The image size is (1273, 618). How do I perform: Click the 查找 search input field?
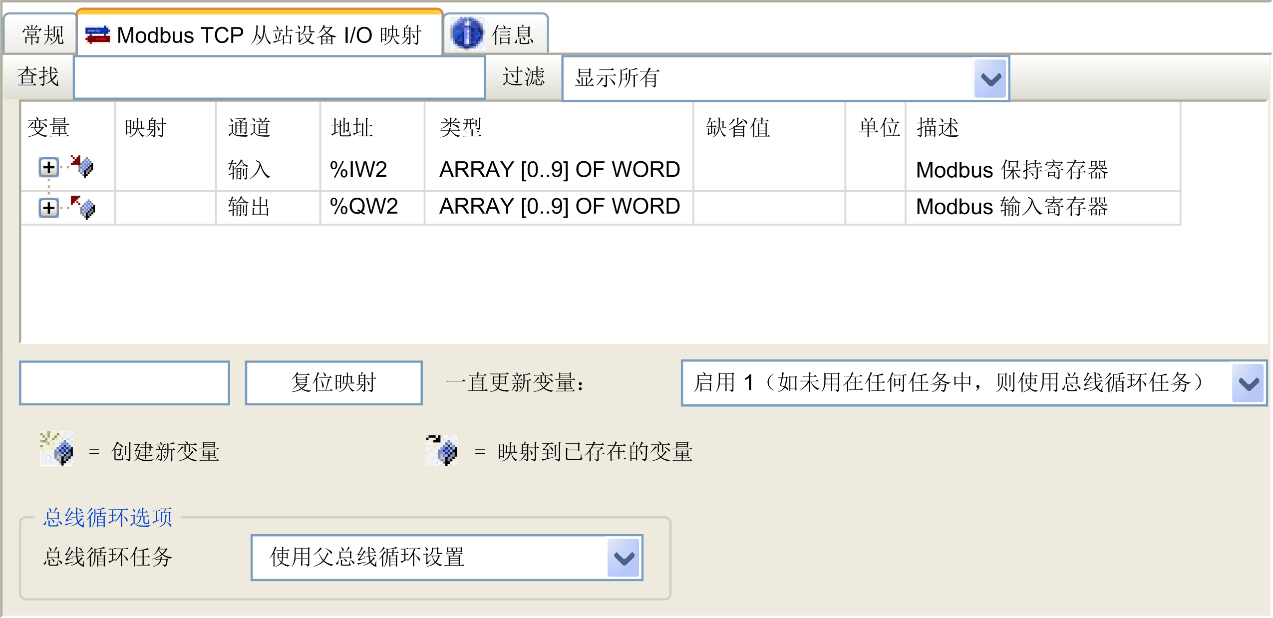coord(280,77)
